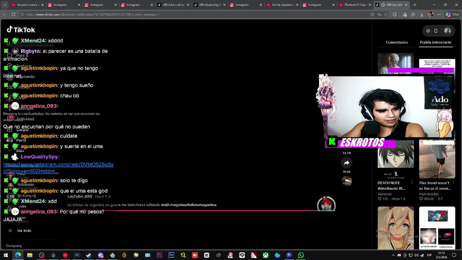Switch to Gol de riquelme tab
The image size is (462, 260).
(282, 5)
